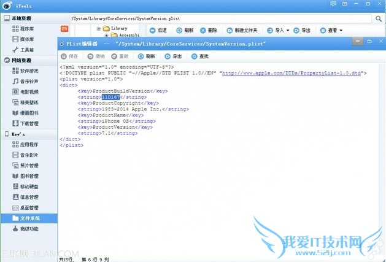
Task: Collapse the Library folder tree node
Action: point(98,29)
